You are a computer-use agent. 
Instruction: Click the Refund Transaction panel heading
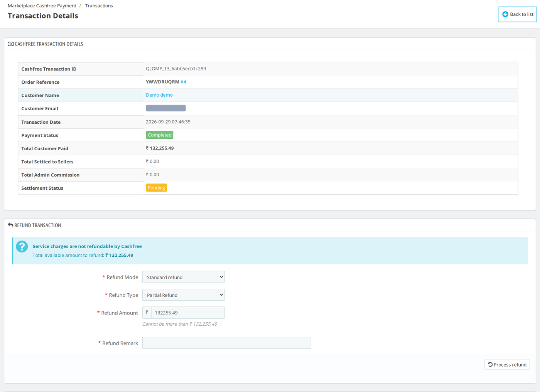click(x=38, y=225)
